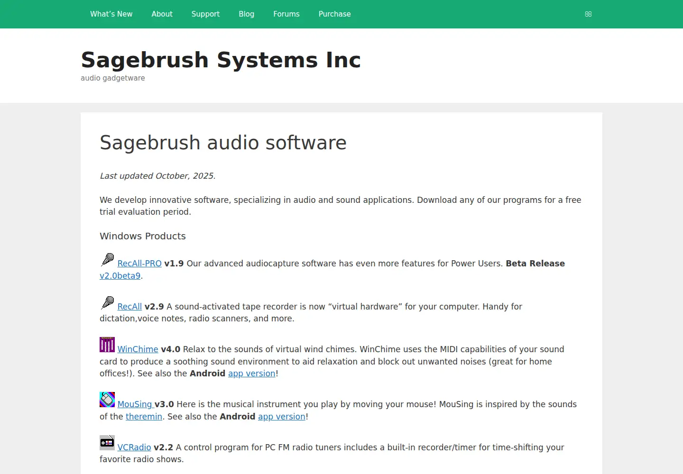
Task: Click the 'audio gadgetware' tagline
Action: click(113, 78)
